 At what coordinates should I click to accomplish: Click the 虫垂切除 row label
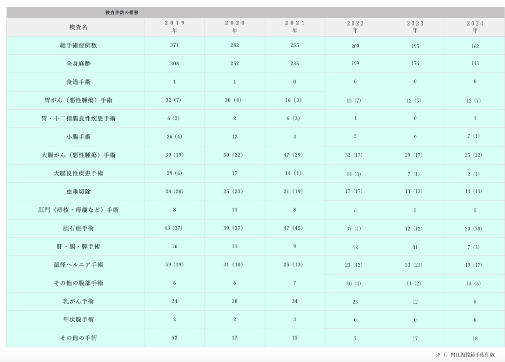pyautogui.click(x=78, y=192)
